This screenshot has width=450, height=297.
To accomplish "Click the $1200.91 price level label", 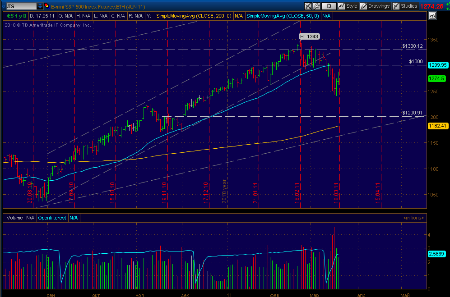I will click(413, 113).
